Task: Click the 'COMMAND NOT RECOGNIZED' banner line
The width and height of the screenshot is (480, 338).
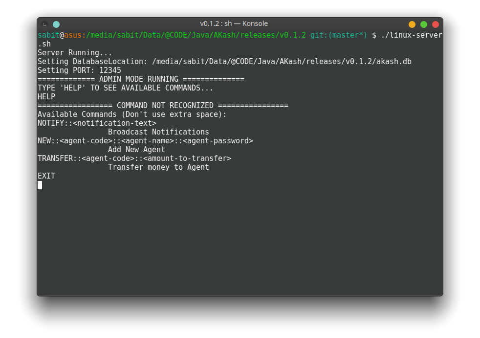Action: coord(163,106)
